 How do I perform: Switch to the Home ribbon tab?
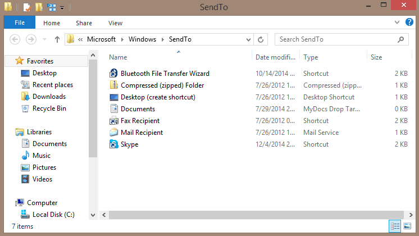coord(52,23)
